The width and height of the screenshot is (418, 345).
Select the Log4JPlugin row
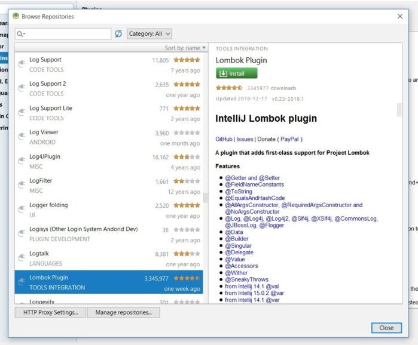point(109,162)
